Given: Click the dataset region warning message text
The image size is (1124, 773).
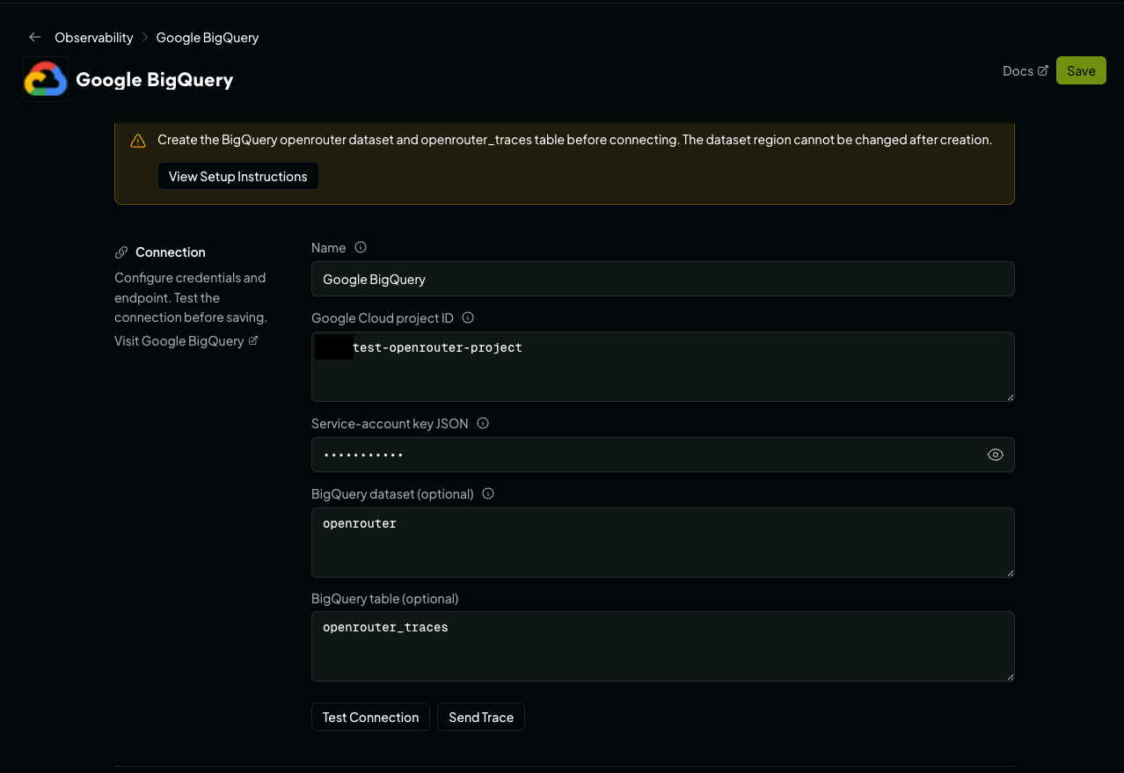Looking at the screenshot, I should [x=575, y=140].
